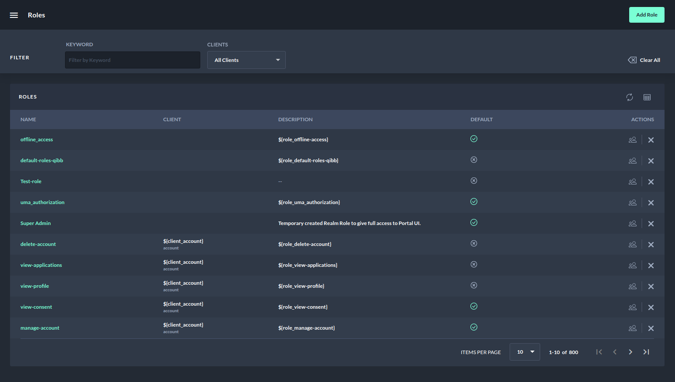The height and width of the screenshot is (382, 675).
Task: Toggle default status of view-consent role
Action: [474, 306]
